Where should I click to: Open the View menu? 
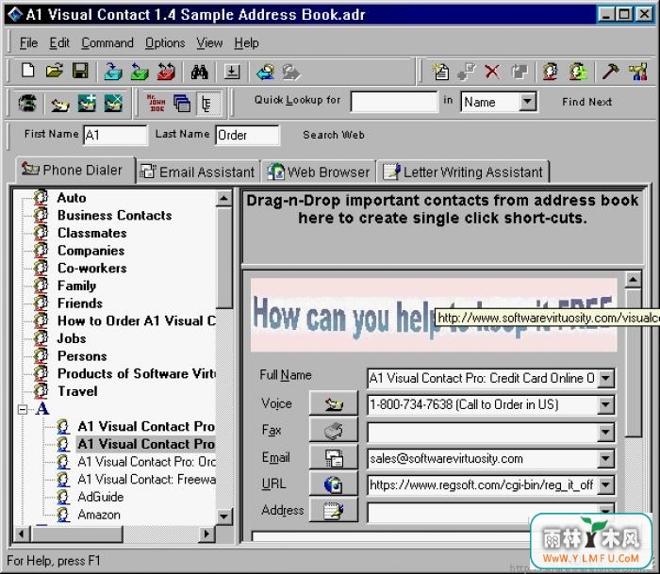(209, 43)
